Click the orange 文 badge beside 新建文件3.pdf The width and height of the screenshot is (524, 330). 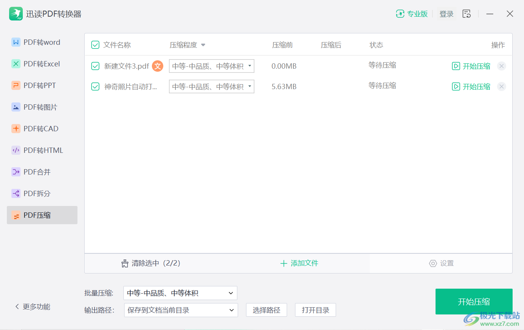[158, 66]
